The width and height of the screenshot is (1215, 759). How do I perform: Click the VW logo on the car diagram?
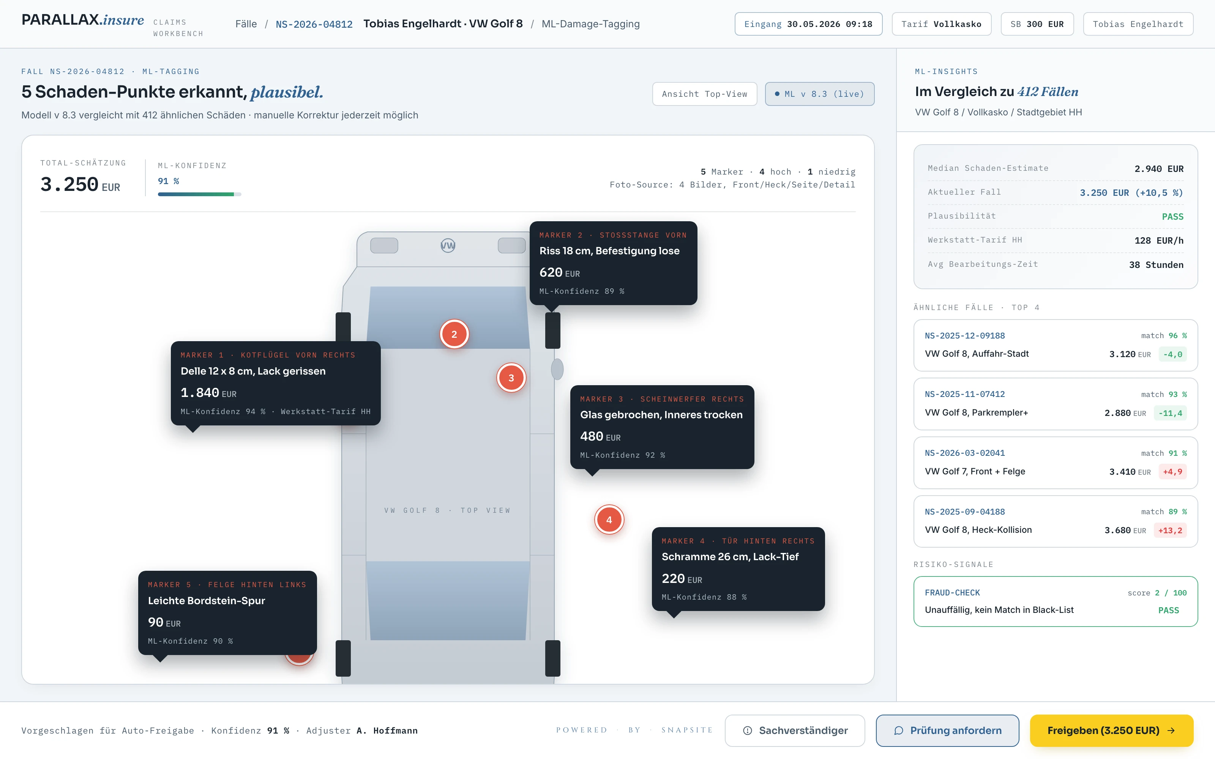[448, 246]
